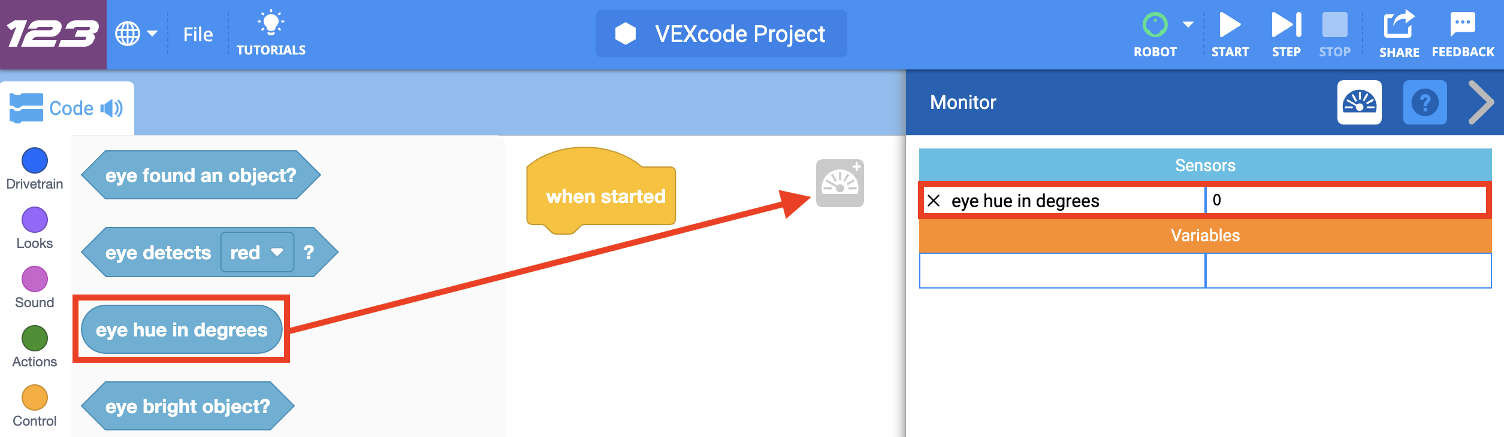The image size is (1504, 437).
Task: Remove eye hue in degrees from Sensors
Action: pyautogui.click(x=935, y=201)
